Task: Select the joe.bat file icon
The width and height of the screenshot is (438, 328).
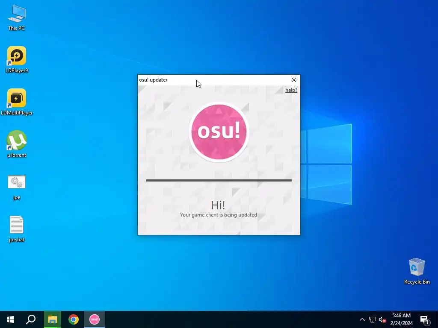Action: point(17,229)
